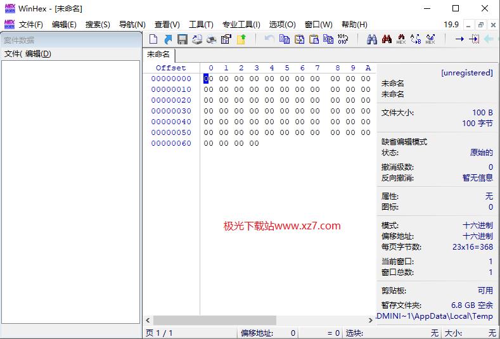Find text with the blue binoculars icon
Image resolution: width=500 pixels, height=339 pixels.
pos(372,39)
